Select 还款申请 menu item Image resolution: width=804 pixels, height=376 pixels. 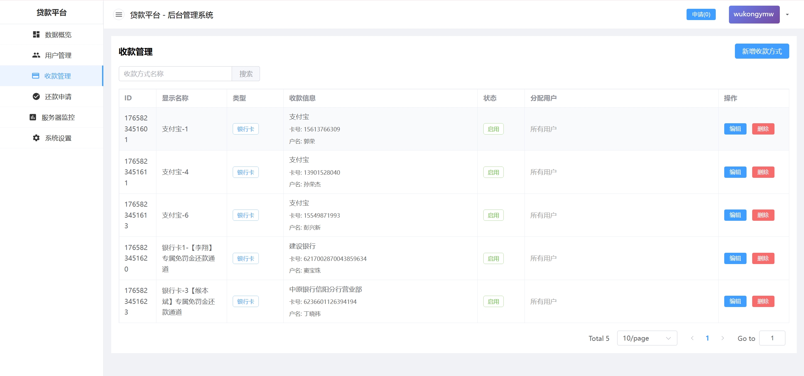click(x=58, y=97)
